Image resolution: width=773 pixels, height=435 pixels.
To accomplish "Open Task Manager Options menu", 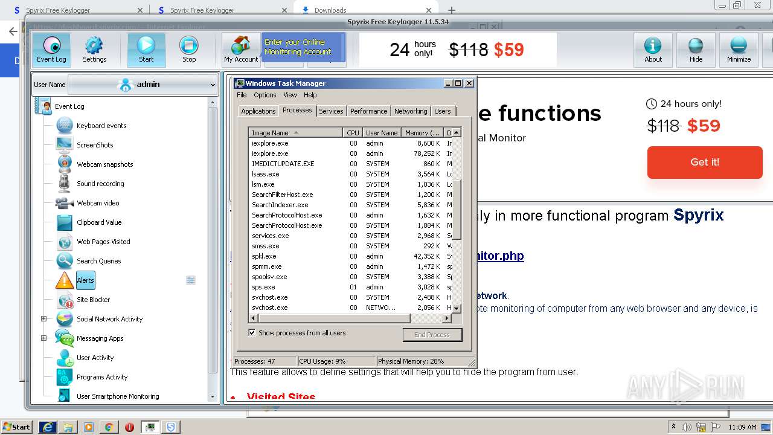I will pyautogui.click(x=265, y=95).
